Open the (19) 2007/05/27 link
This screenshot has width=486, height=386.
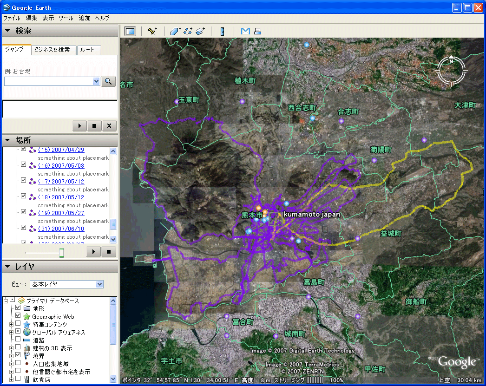(61, 213)
